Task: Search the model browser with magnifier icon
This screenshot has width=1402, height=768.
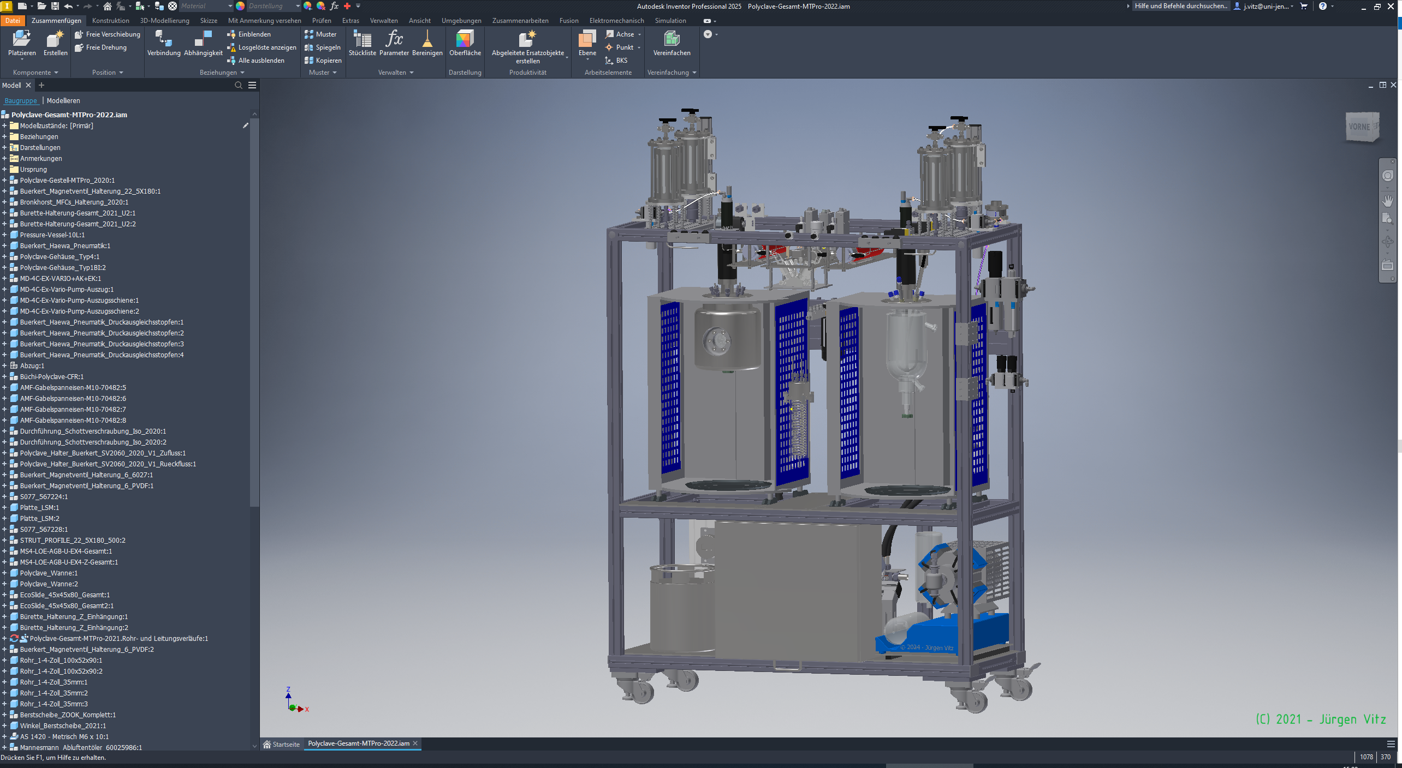Action: 238,85
